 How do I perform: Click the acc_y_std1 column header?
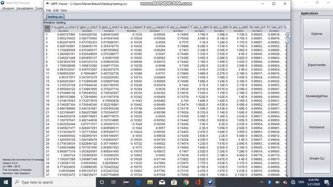(219, 29)
